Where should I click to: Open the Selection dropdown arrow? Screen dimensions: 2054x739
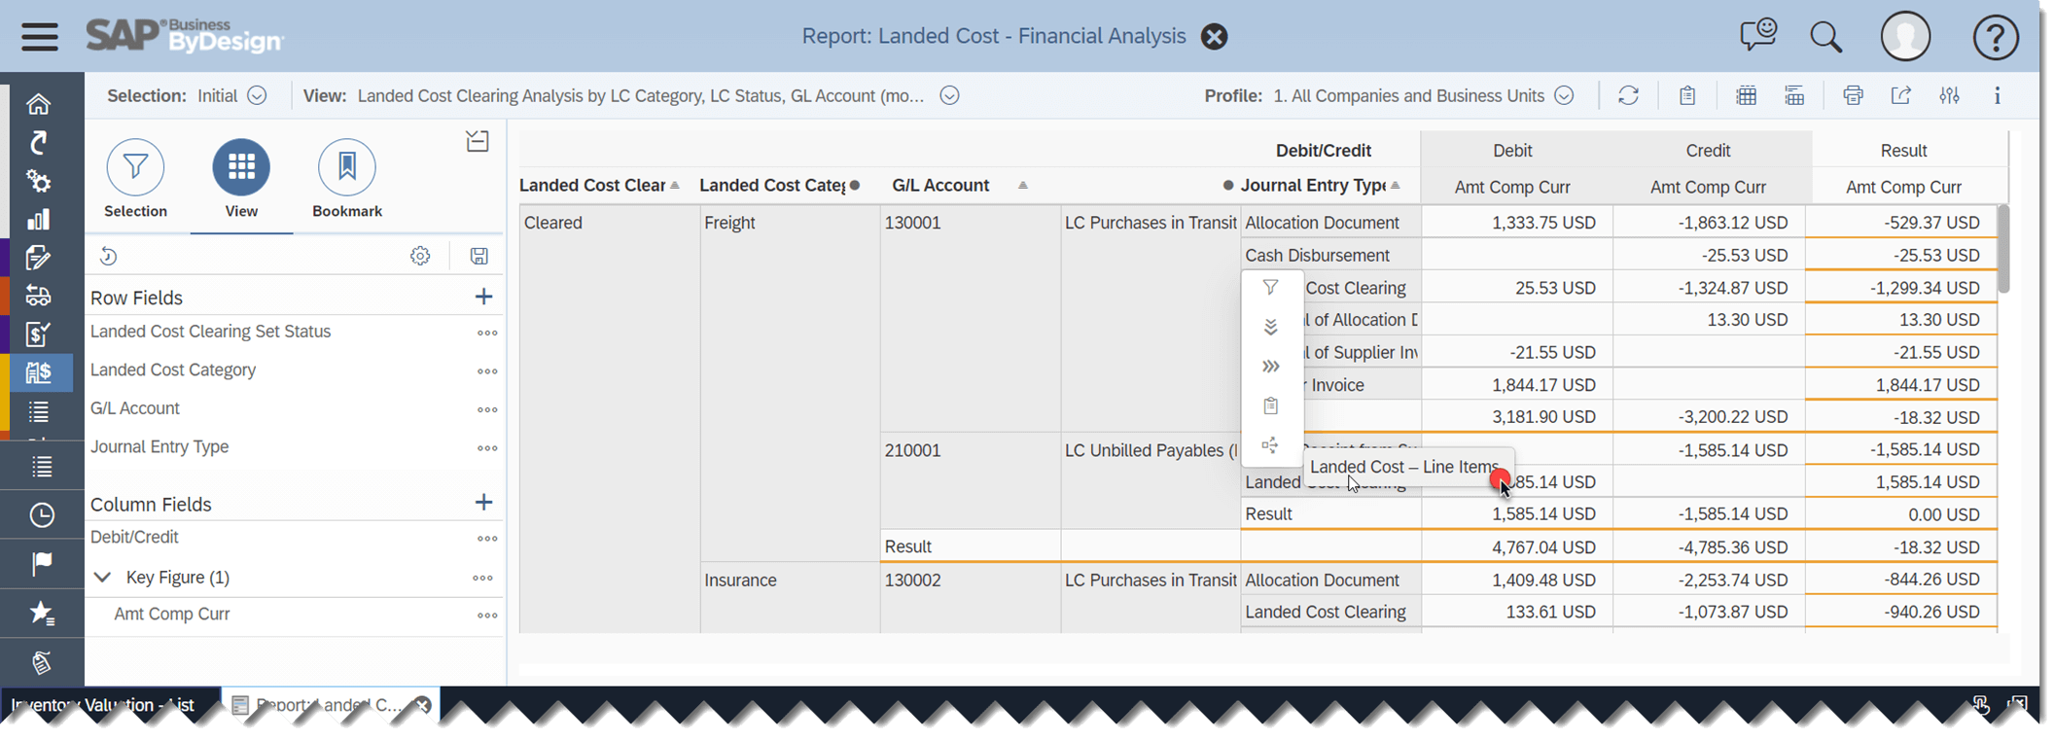[257, 95]
